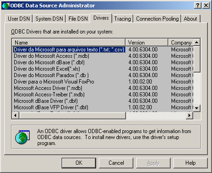Click the grayed-out Apply button
Image resolution: width=212 pixels, height=173 pixels.
(153, 163)
